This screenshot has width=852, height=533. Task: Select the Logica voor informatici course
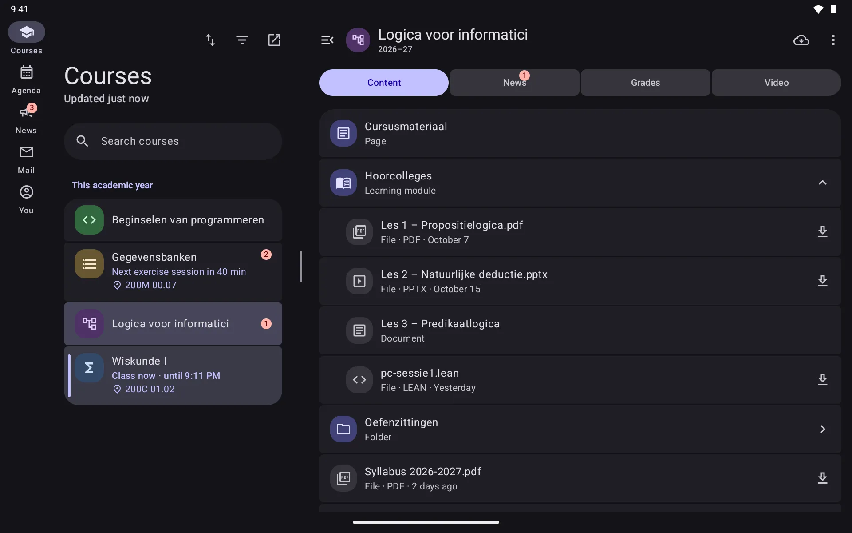[173, 324]
